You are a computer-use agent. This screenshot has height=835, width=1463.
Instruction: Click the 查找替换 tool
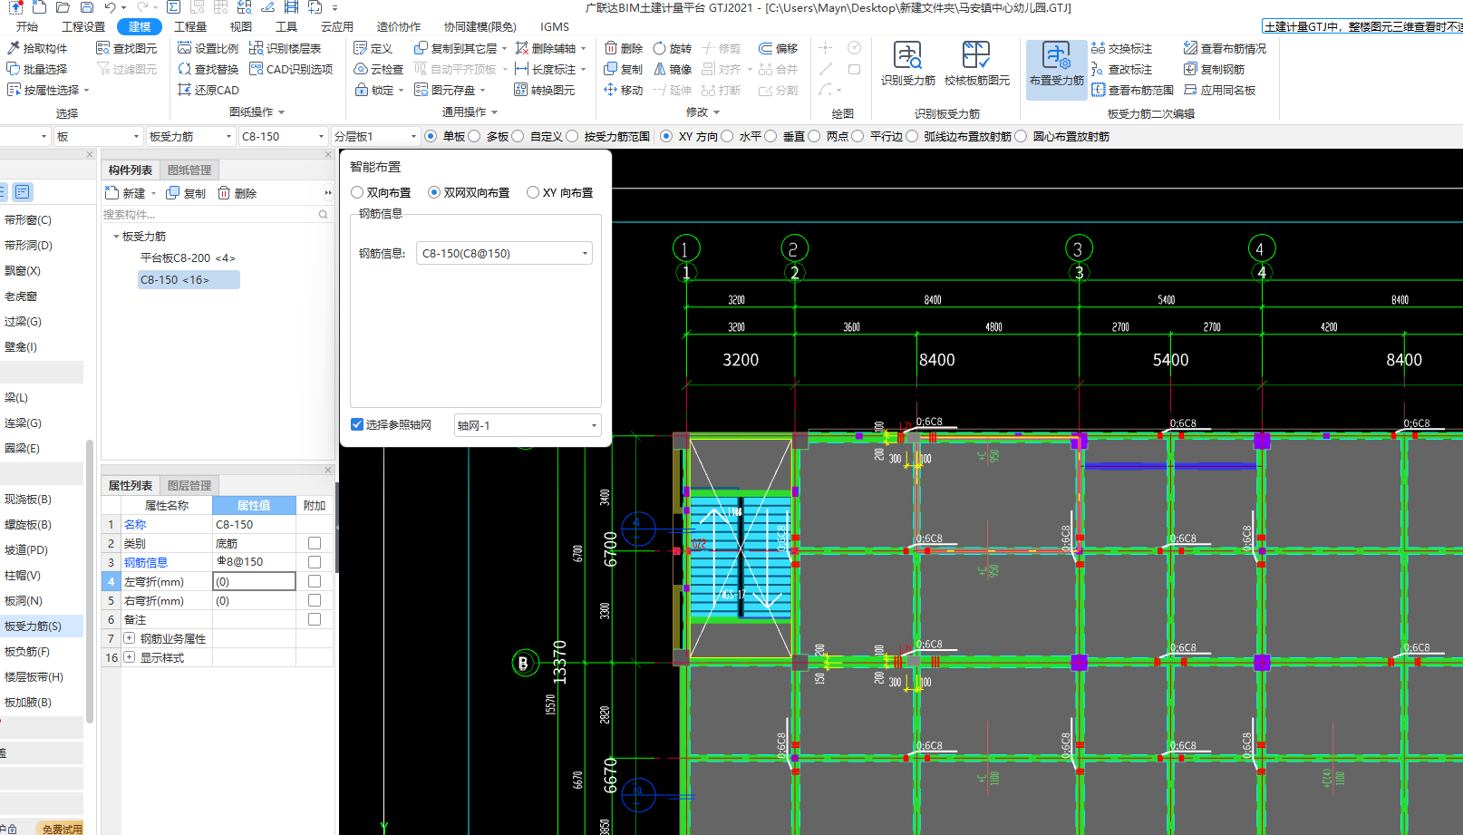coord(208,69)
